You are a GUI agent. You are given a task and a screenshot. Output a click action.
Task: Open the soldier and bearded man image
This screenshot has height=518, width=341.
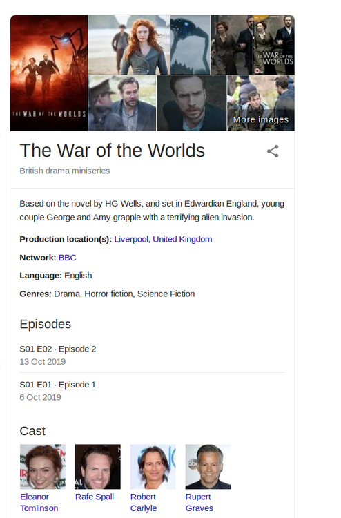122,103
